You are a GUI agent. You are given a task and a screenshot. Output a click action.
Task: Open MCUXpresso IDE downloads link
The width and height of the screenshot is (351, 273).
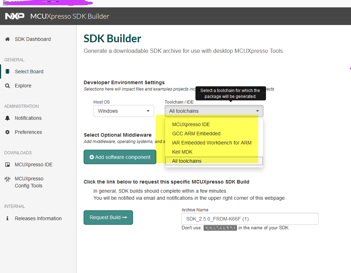(34, 165)
